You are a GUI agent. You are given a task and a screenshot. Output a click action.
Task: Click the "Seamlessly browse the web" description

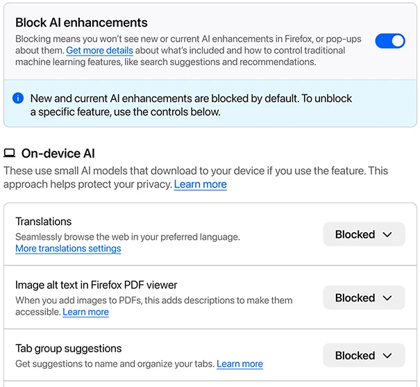pos(127,236)
